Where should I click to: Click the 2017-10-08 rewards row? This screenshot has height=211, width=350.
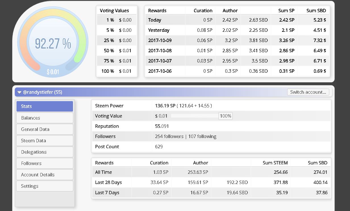(237, 51)
